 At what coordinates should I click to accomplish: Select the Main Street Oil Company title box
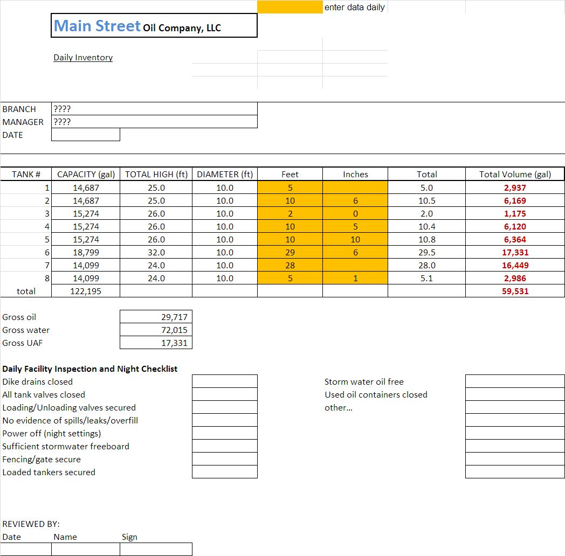point(154,25)
